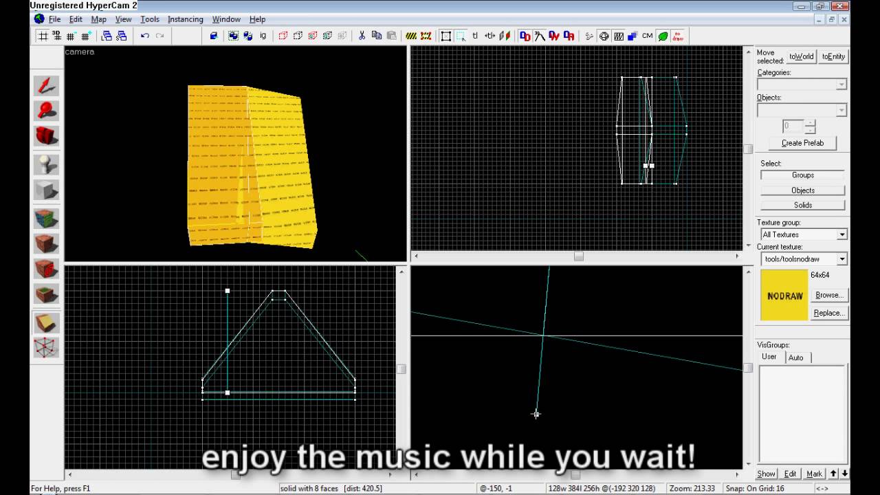The image size is (880, 495).
Task: Click the 'DR' displacement icon
Action: click(569, 36)
